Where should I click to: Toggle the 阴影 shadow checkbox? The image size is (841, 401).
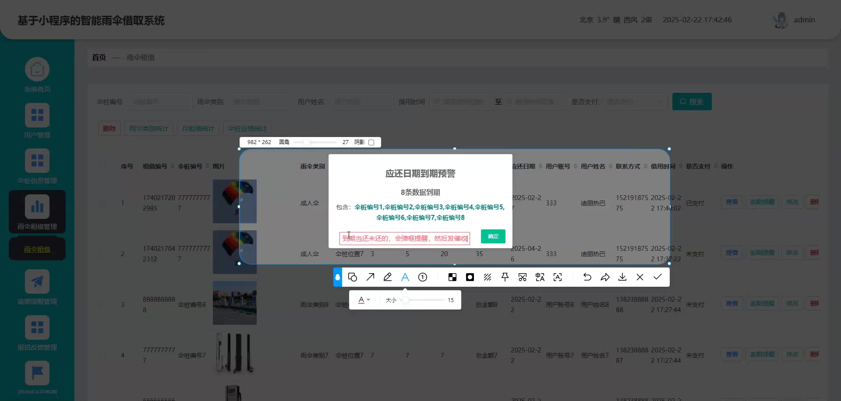pyautogui.click(x=371, y=142)
